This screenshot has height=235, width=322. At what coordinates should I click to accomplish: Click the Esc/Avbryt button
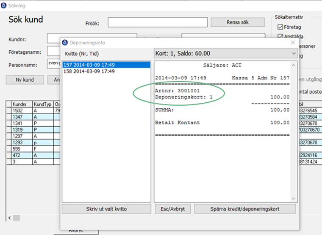click(173, 209)
